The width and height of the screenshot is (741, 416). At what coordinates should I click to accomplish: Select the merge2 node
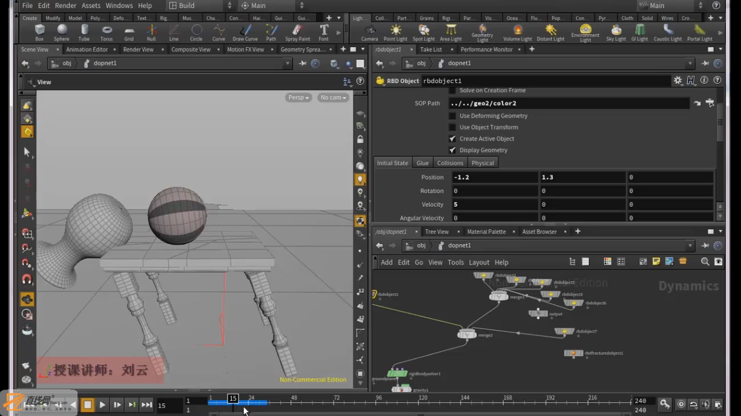pos(467,335)
